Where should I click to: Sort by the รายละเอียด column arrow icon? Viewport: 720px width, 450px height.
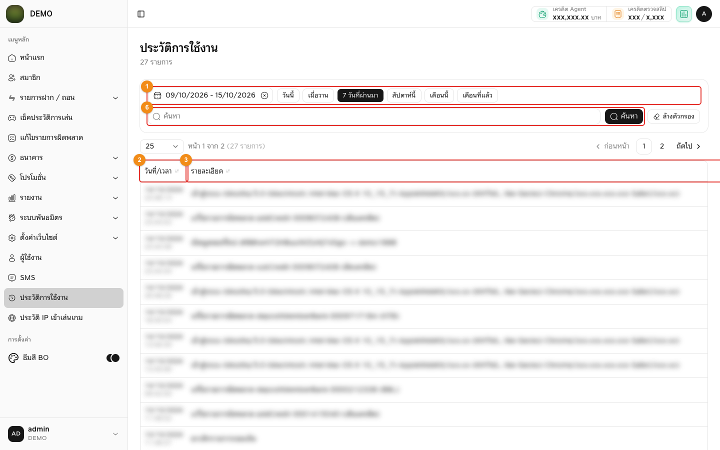(x=228, y=171)
